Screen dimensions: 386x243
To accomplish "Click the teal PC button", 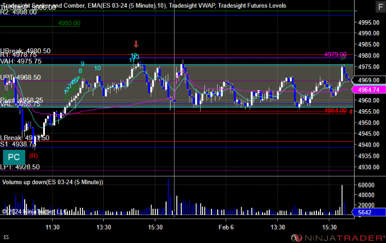I will (14, 157).
